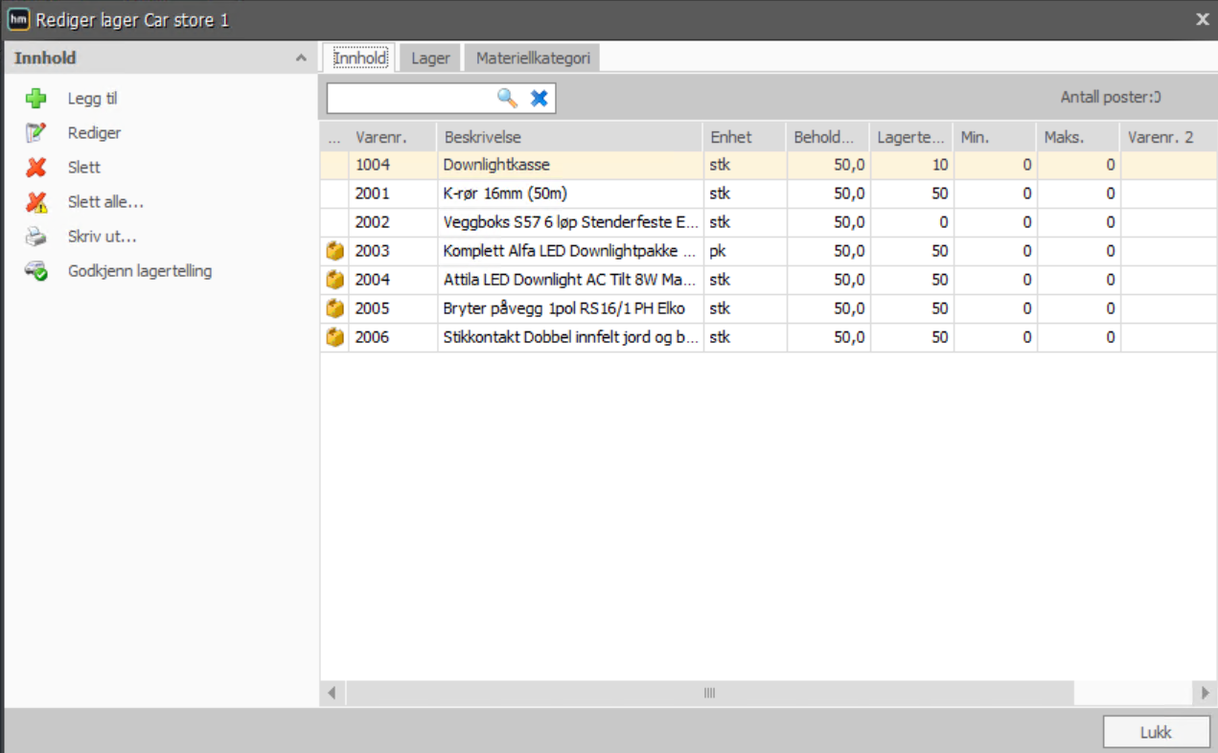
Task: Click the Varenr. cell 1004
Action: click(392, 165)
